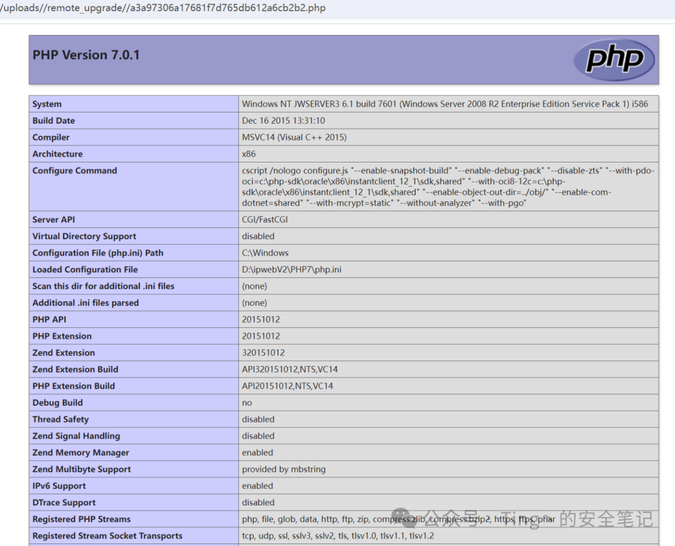This screenshot has width=675, height=546.
Task: Select the Windows NT JWSERVER3 system value
Action: 445,104
